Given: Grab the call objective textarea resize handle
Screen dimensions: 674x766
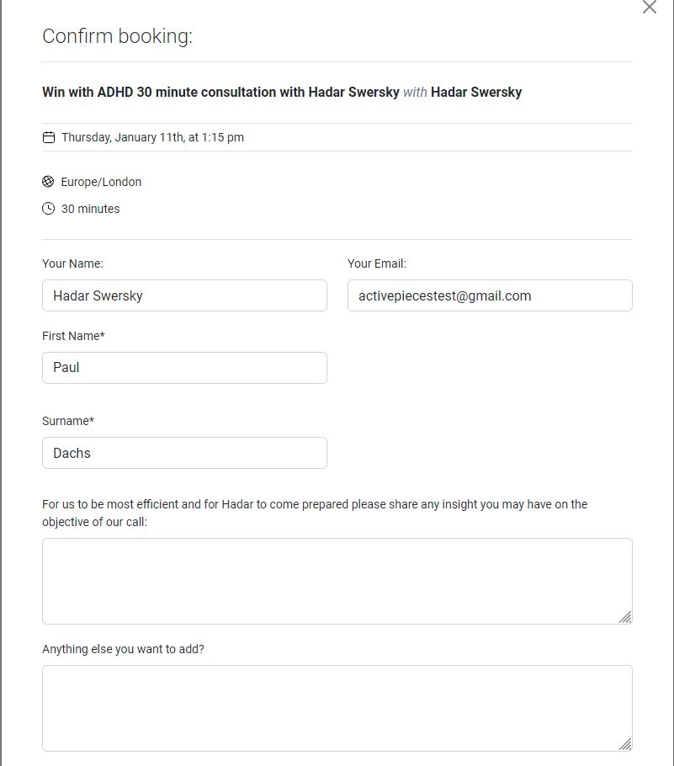Looking at the screenshot, I should coord(625,617).
